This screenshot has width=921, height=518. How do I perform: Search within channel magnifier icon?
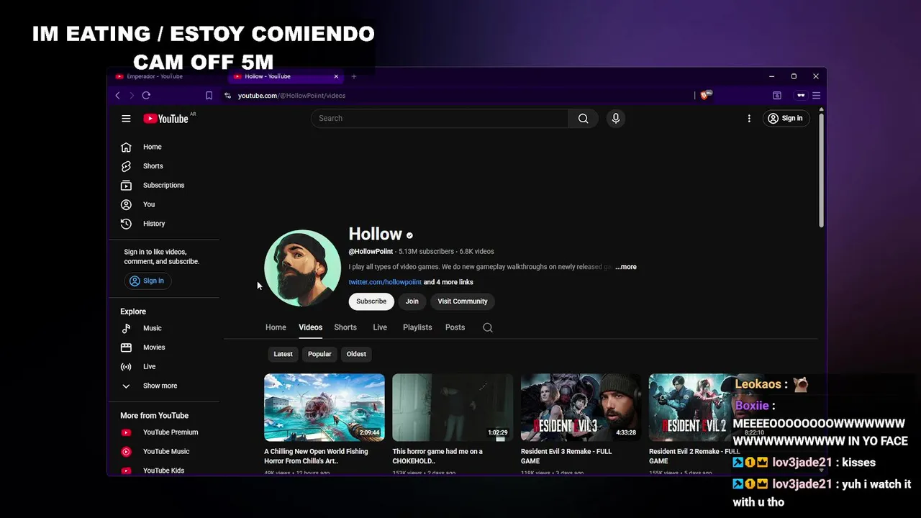tap(488, 327)
